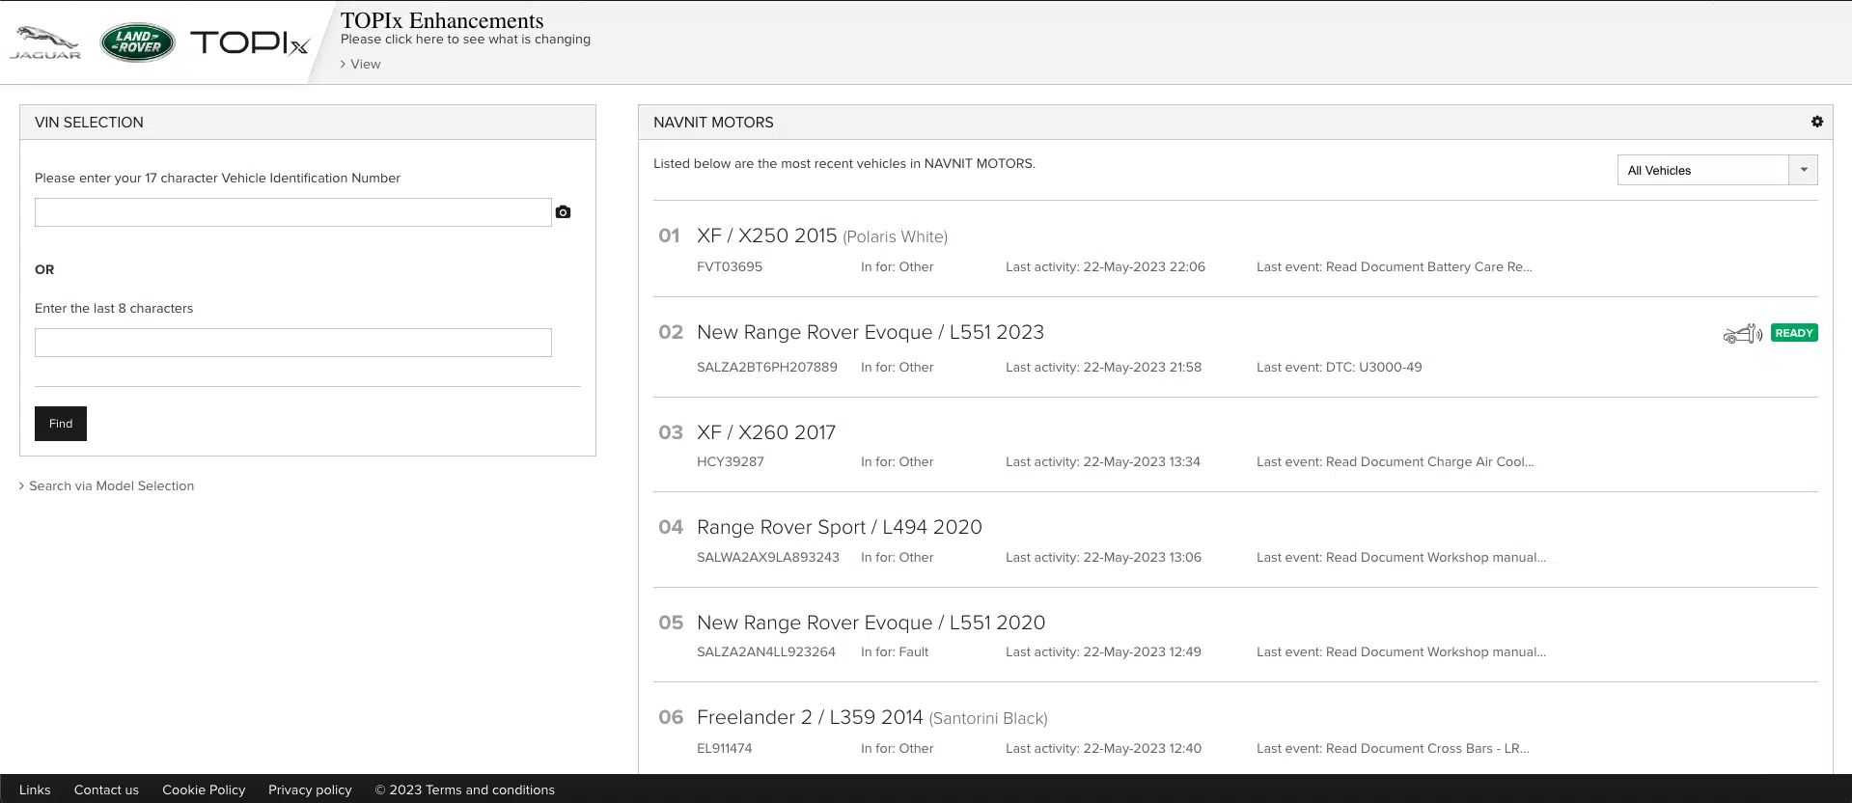This screenshot has height=803, width=1852.
Task: Click the green READY status badge
Action: tap(1794, 333)
